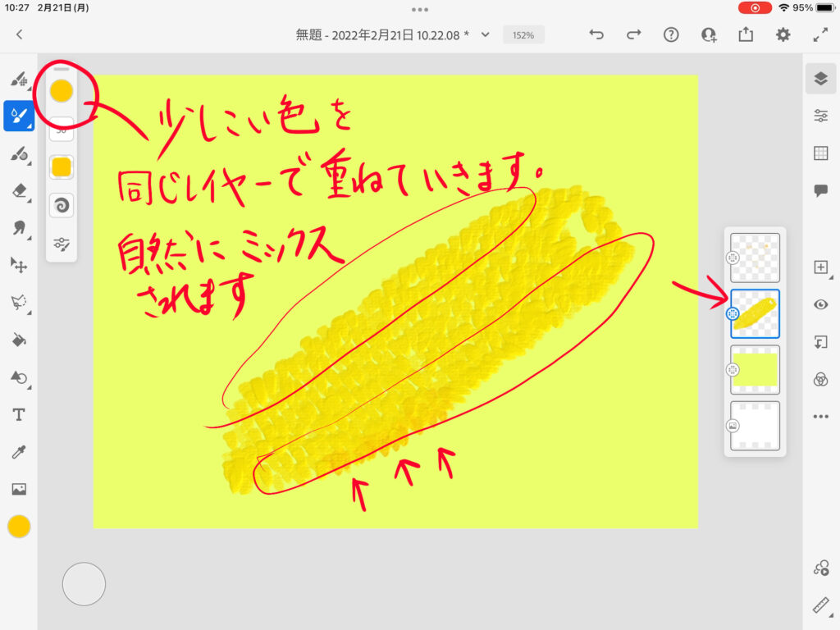This screenshot has height=630, width=840.
Task: Undo the last stroke
Action: [x=596, y=34]
